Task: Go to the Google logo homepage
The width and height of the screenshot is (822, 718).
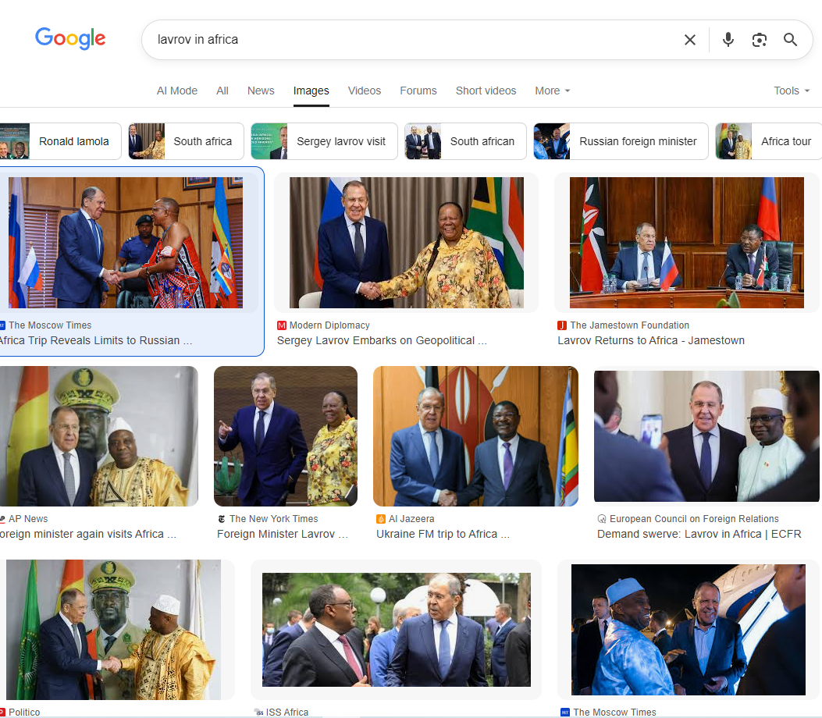Action: pyautogui.click(x=70, y=39)
